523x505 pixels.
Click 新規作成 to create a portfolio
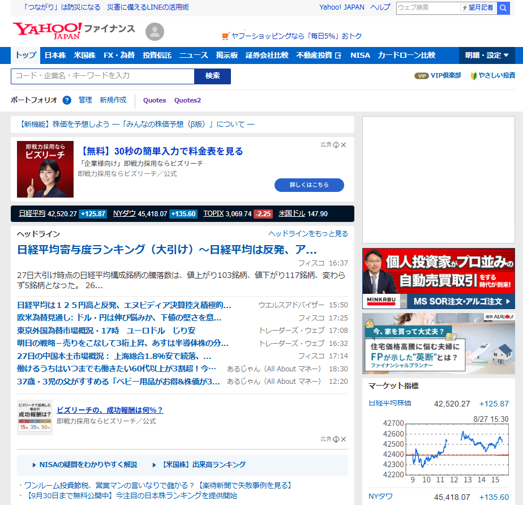point(113,100)
